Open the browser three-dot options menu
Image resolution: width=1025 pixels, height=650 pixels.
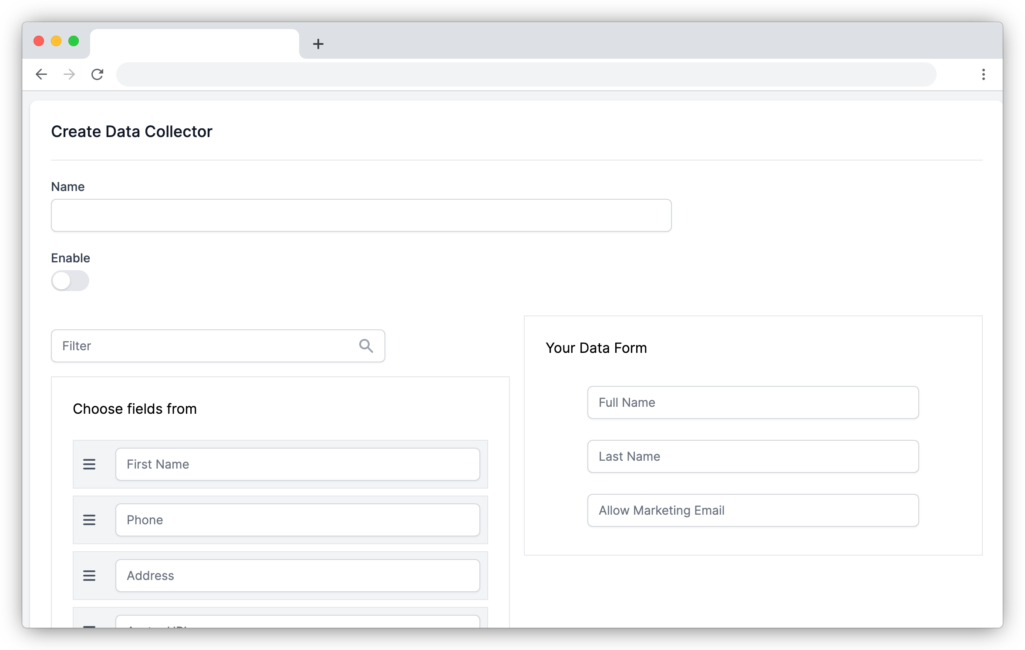point(983,74)
